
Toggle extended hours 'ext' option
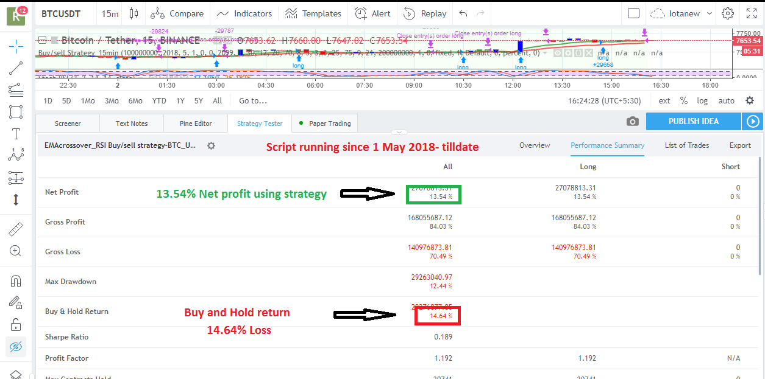pyautogui.click(x=664, y=101)
